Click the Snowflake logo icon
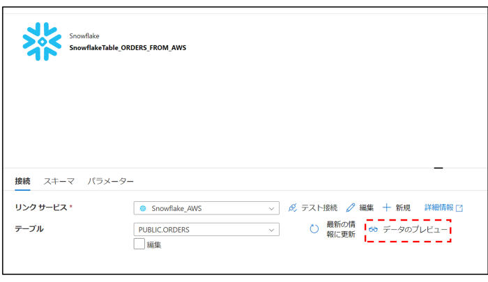 click(42, 41)
